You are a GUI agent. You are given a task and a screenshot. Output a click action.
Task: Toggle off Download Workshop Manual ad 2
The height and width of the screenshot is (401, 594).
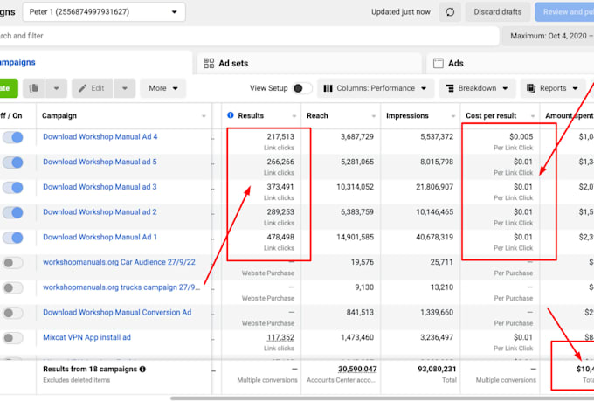coord(13,212)
